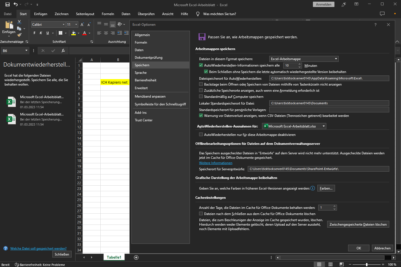The height and width of the screenshot is (267, 401).
Task: Click the Page Layout view icon
Action: pos(331,264)
